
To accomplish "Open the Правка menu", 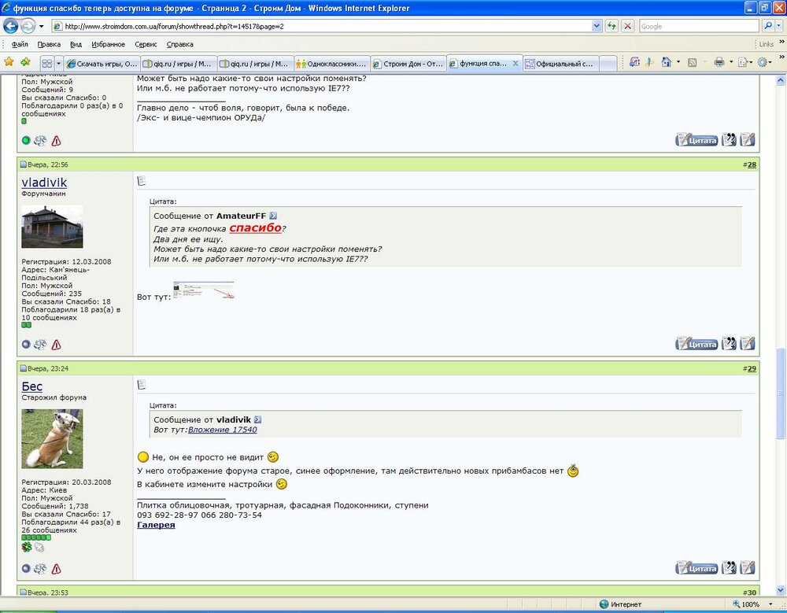I will (49, 44).
